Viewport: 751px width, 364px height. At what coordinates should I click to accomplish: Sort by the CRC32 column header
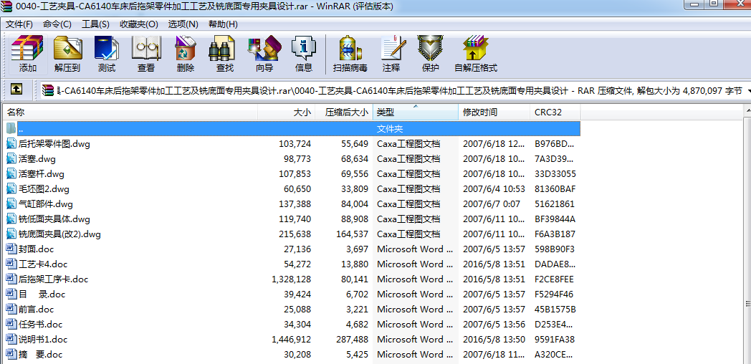pos(555,112)
